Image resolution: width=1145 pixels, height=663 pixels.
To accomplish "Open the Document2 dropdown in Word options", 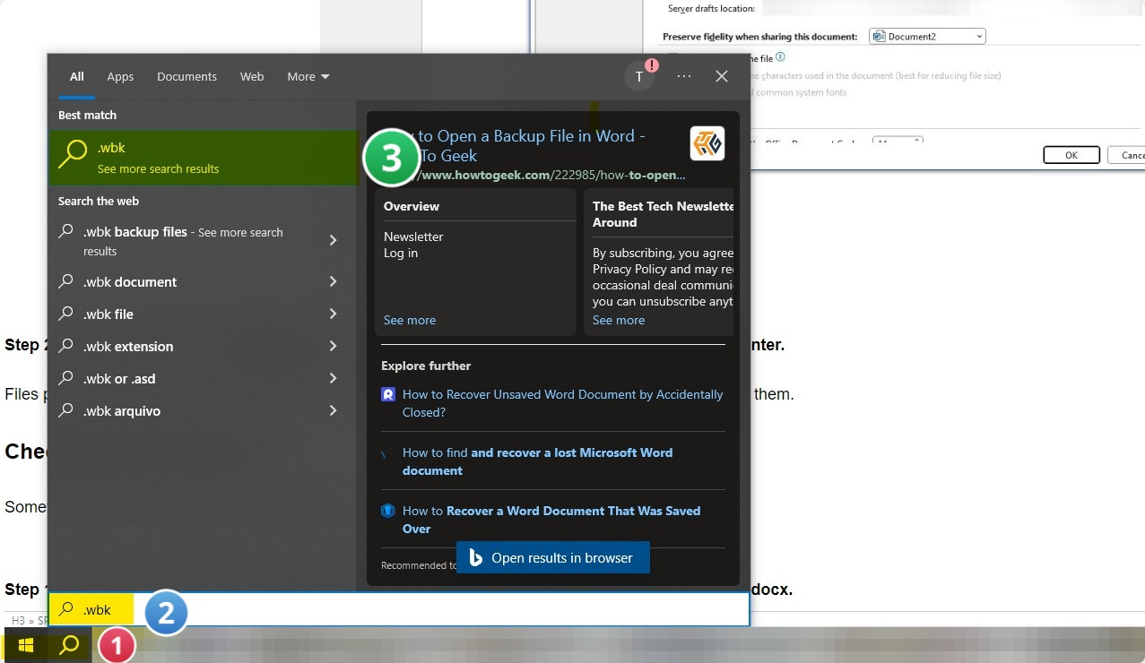I will [x=927, y=37].
